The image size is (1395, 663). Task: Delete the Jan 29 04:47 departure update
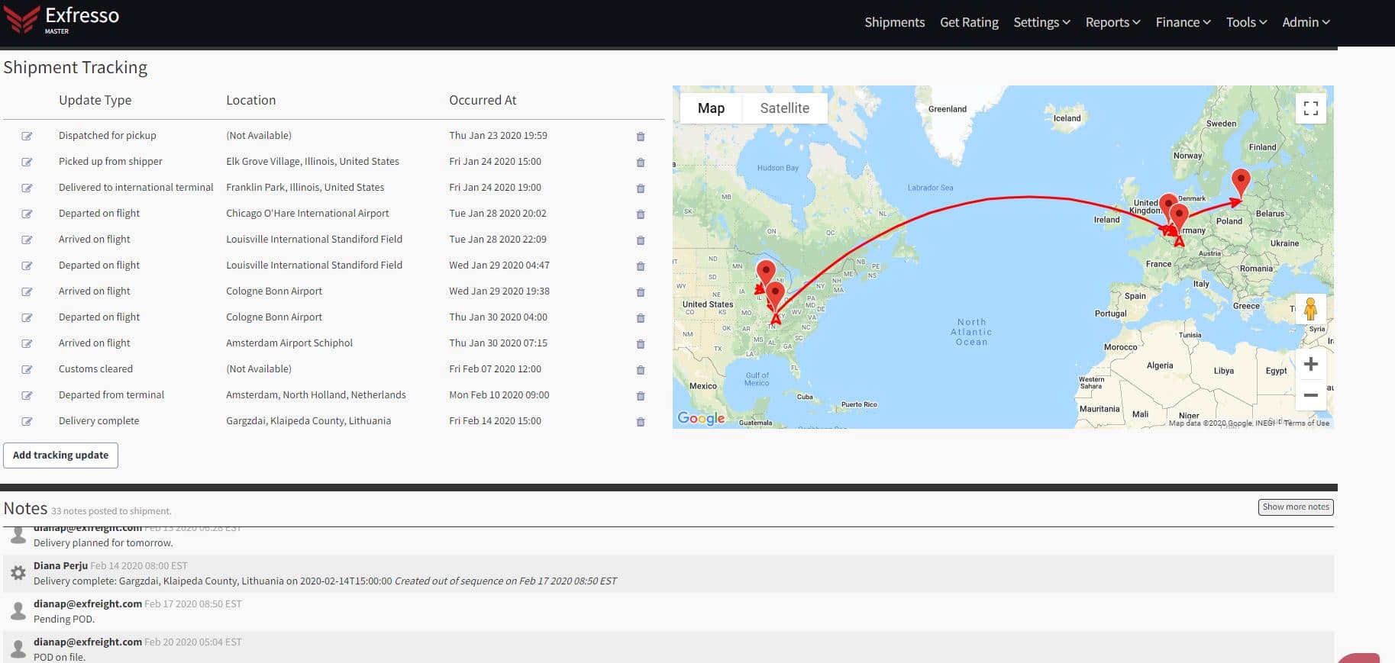[641, 266]
